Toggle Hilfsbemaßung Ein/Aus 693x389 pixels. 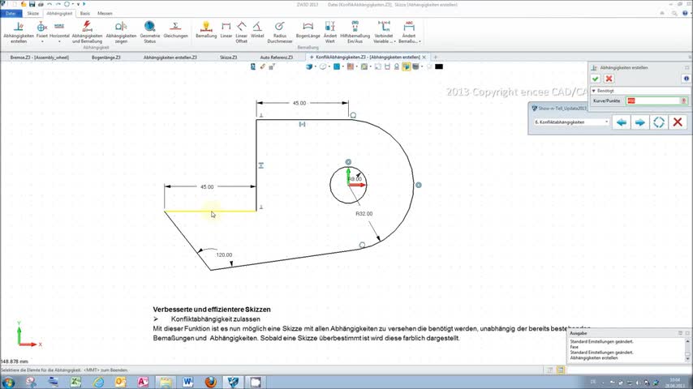pos(355,32)
